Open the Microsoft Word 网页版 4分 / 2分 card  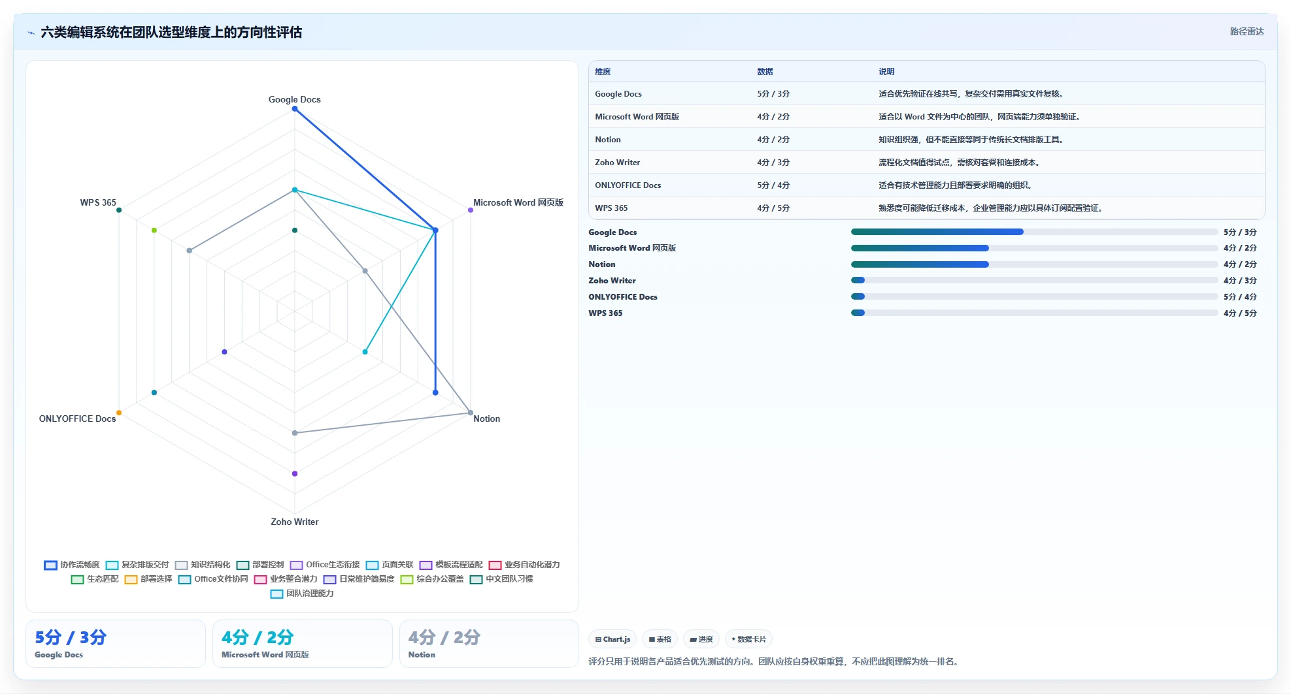(303, 644)
